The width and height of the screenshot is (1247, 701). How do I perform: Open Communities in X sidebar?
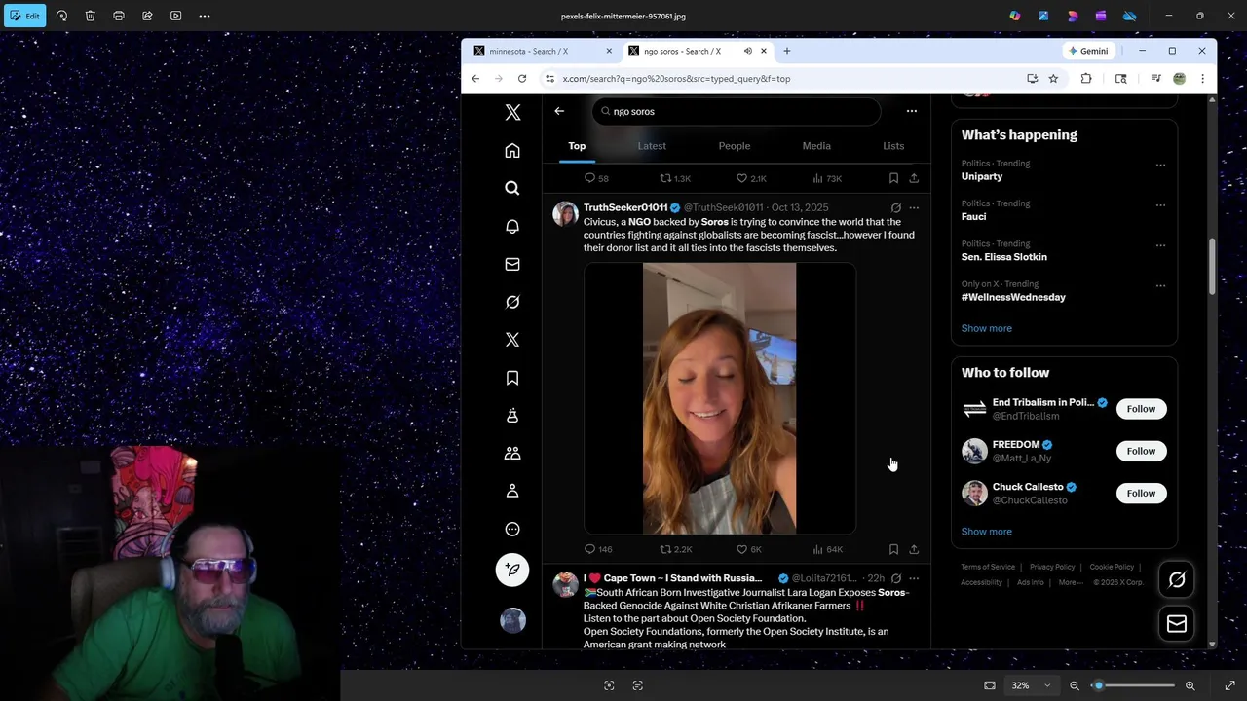(512, 454)
